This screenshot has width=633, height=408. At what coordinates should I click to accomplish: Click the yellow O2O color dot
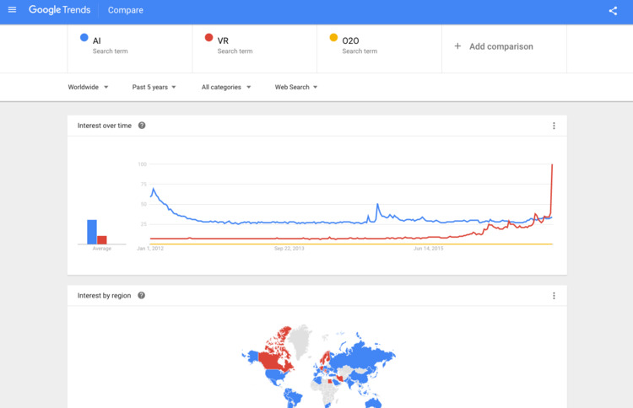coord(333,37)
